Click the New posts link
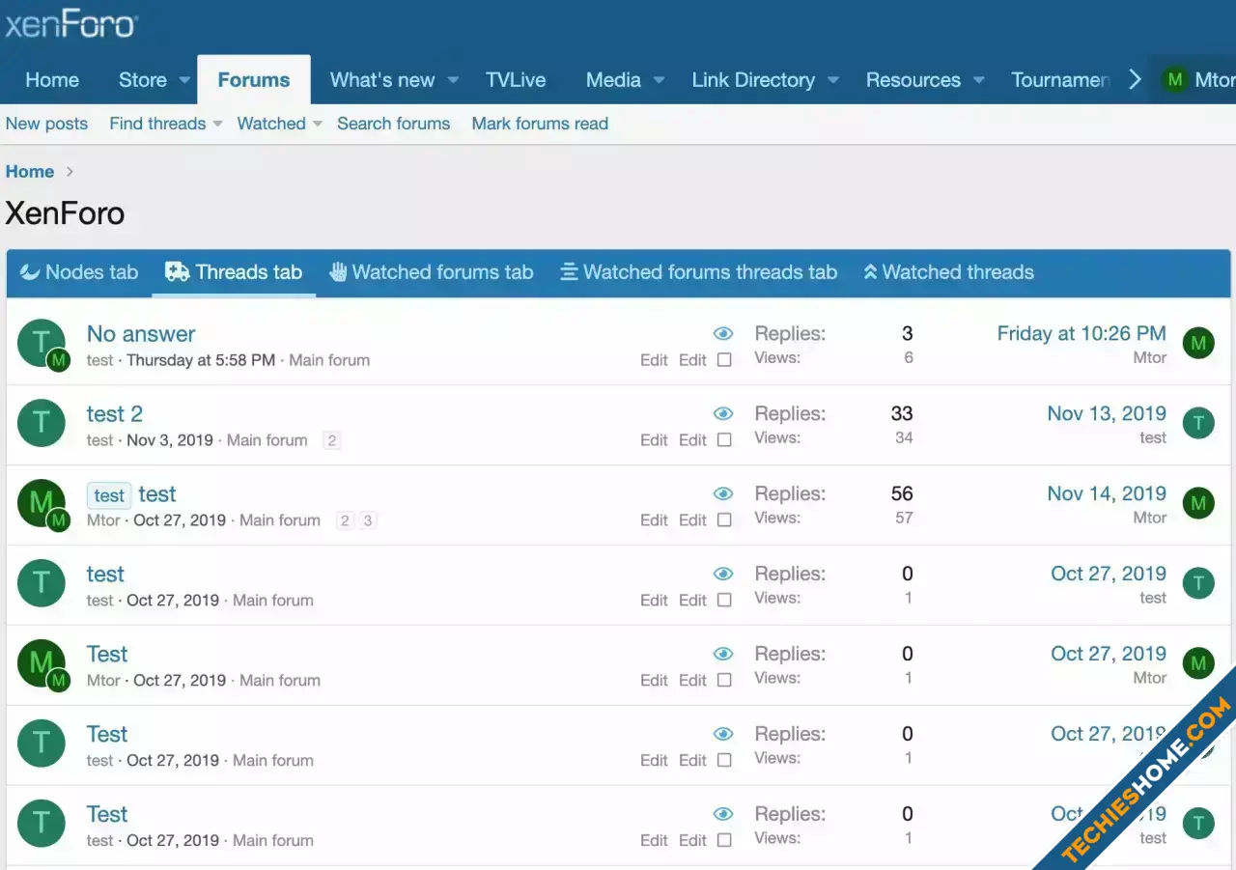 click(46, 124)
